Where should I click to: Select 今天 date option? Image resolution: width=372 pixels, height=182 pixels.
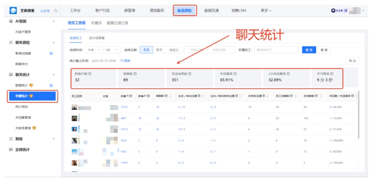pyautogui.click(x=146, y=50)
